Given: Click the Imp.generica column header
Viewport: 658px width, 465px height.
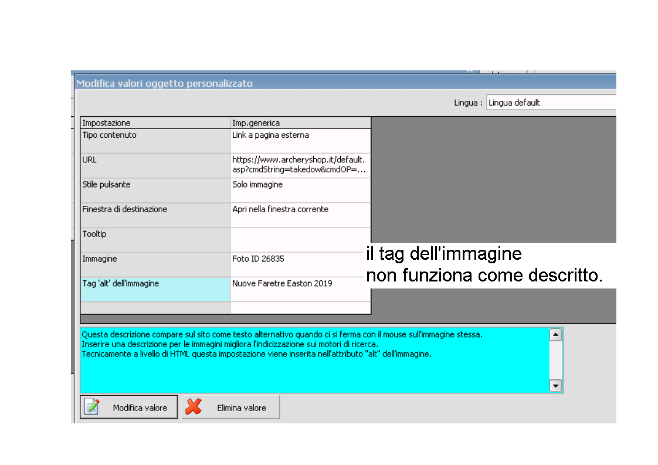Looking at the screenshot, I should 300,123.
